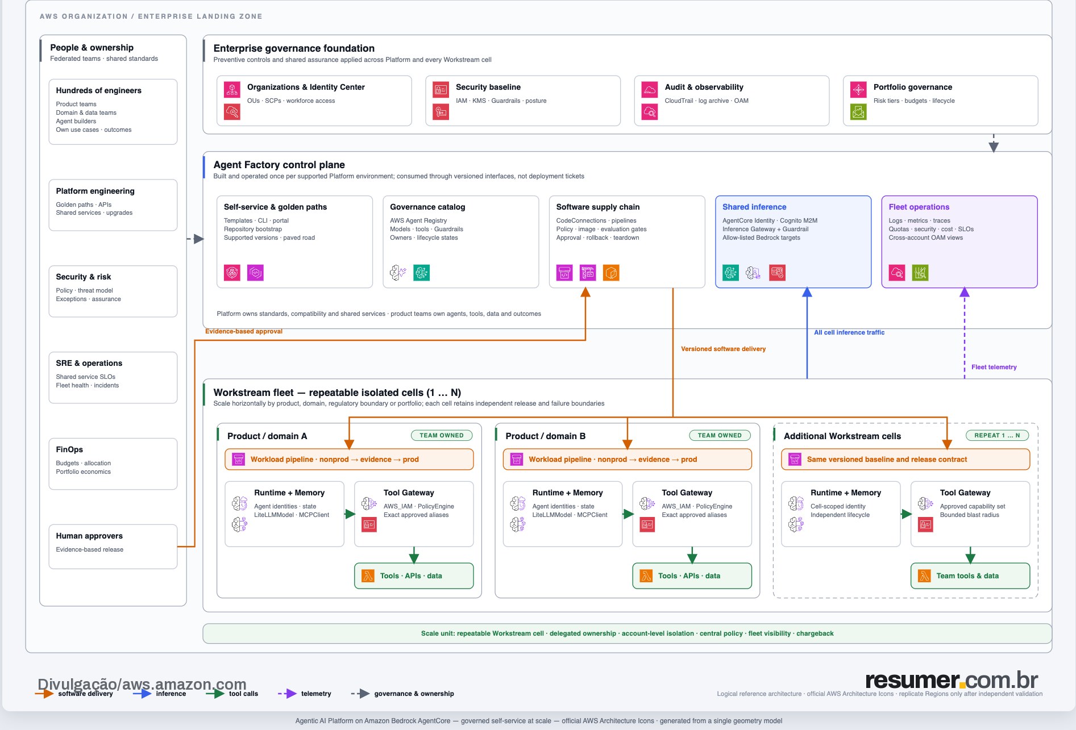Click the Versioned software delivery label
1076x730 pixels.
coord(723,349)
